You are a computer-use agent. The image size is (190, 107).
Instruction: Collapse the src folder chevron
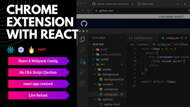[93, 64]
